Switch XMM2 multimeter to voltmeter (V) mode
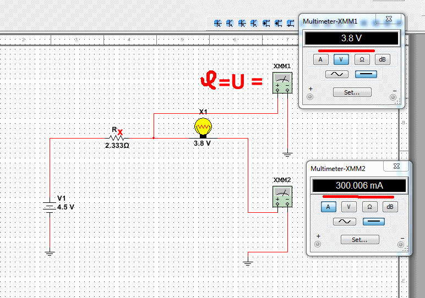The width and height of the screenshot is (425, 298). [x=348, y=207]
